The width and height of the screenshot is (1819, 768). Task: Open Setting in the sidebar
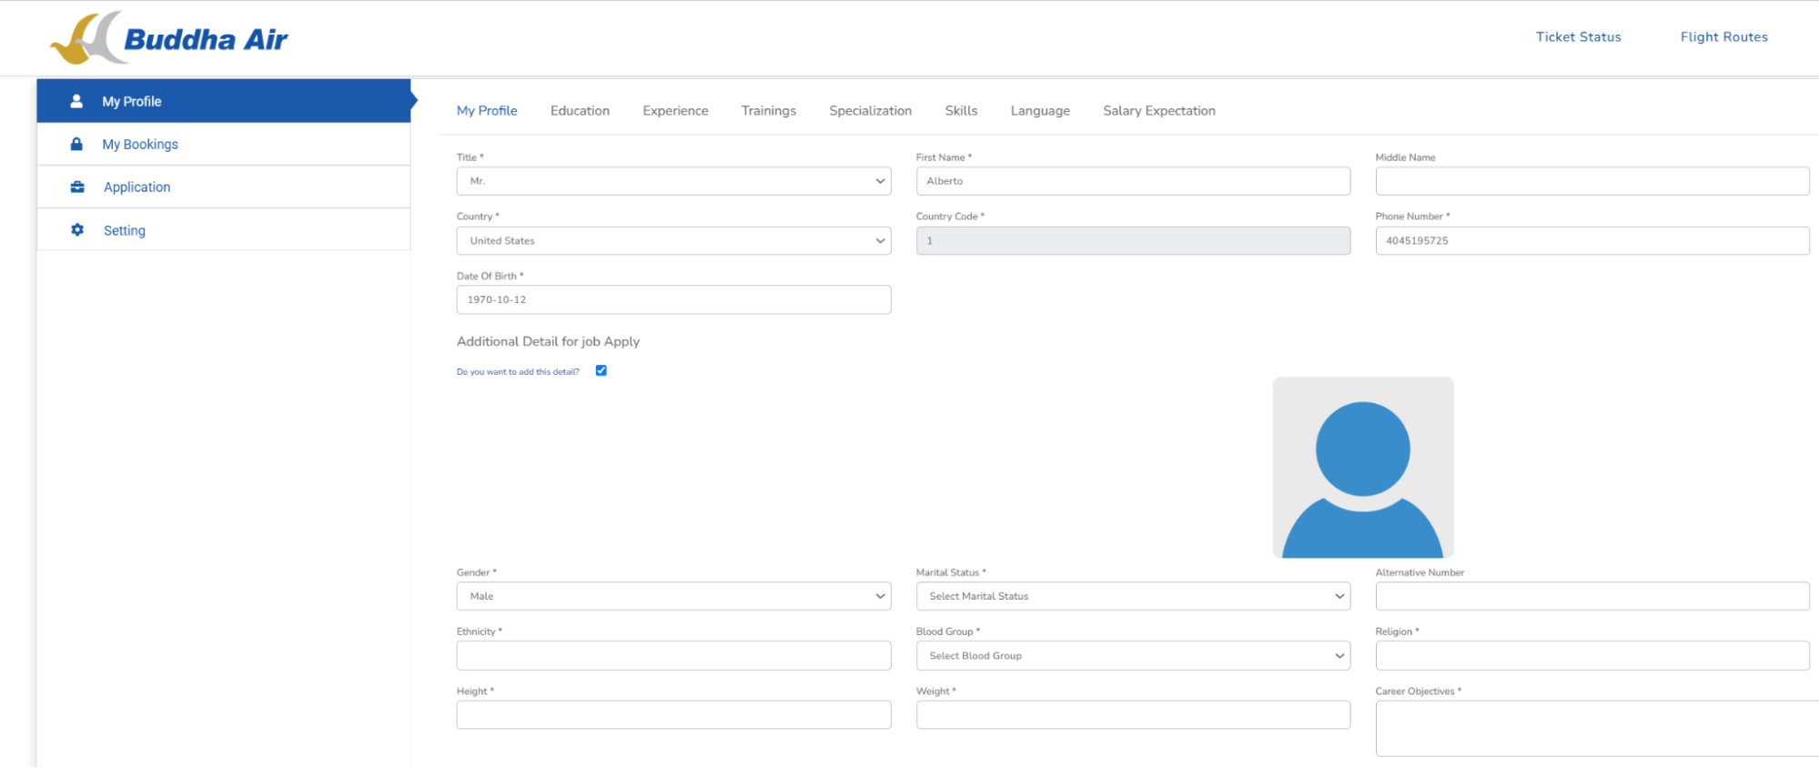(224, 229)
